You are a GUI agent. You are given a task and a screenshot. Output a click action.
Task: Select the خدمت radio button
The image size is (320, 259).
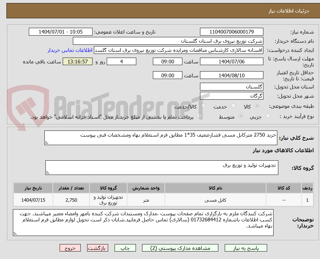coord(233,106)
